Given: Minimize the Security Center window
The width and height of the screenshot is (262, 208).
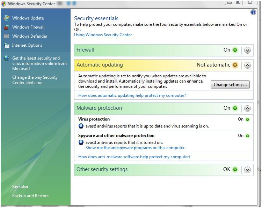Looking at the screenshot, I should click(230, 3).
